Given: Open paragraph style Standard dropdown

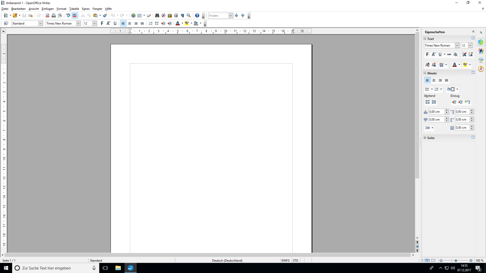Looking at the screenshot, I should click(x=41, y=23).
